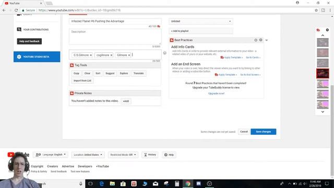Click the Help and feedback button
Image resolution: width=334 pixels, height=188 pixels.
[x=29, y=41]
